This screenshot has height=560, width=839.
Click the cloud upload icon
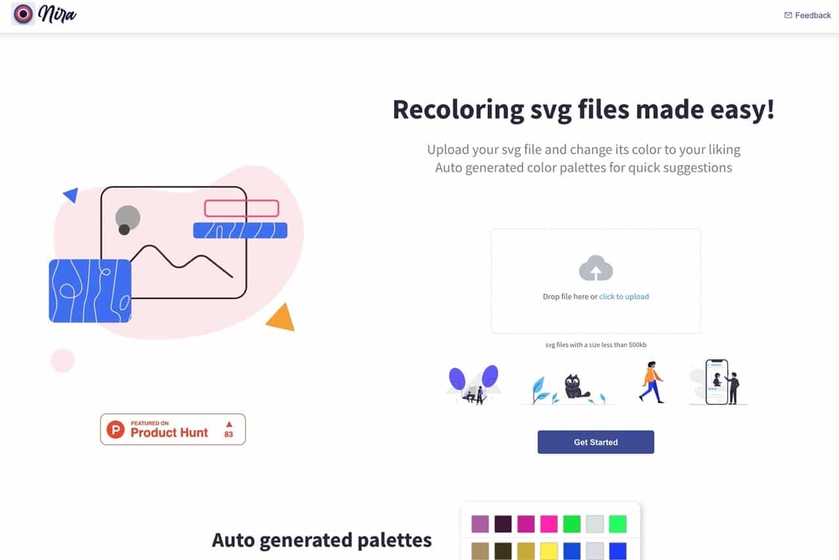point(596,268)
